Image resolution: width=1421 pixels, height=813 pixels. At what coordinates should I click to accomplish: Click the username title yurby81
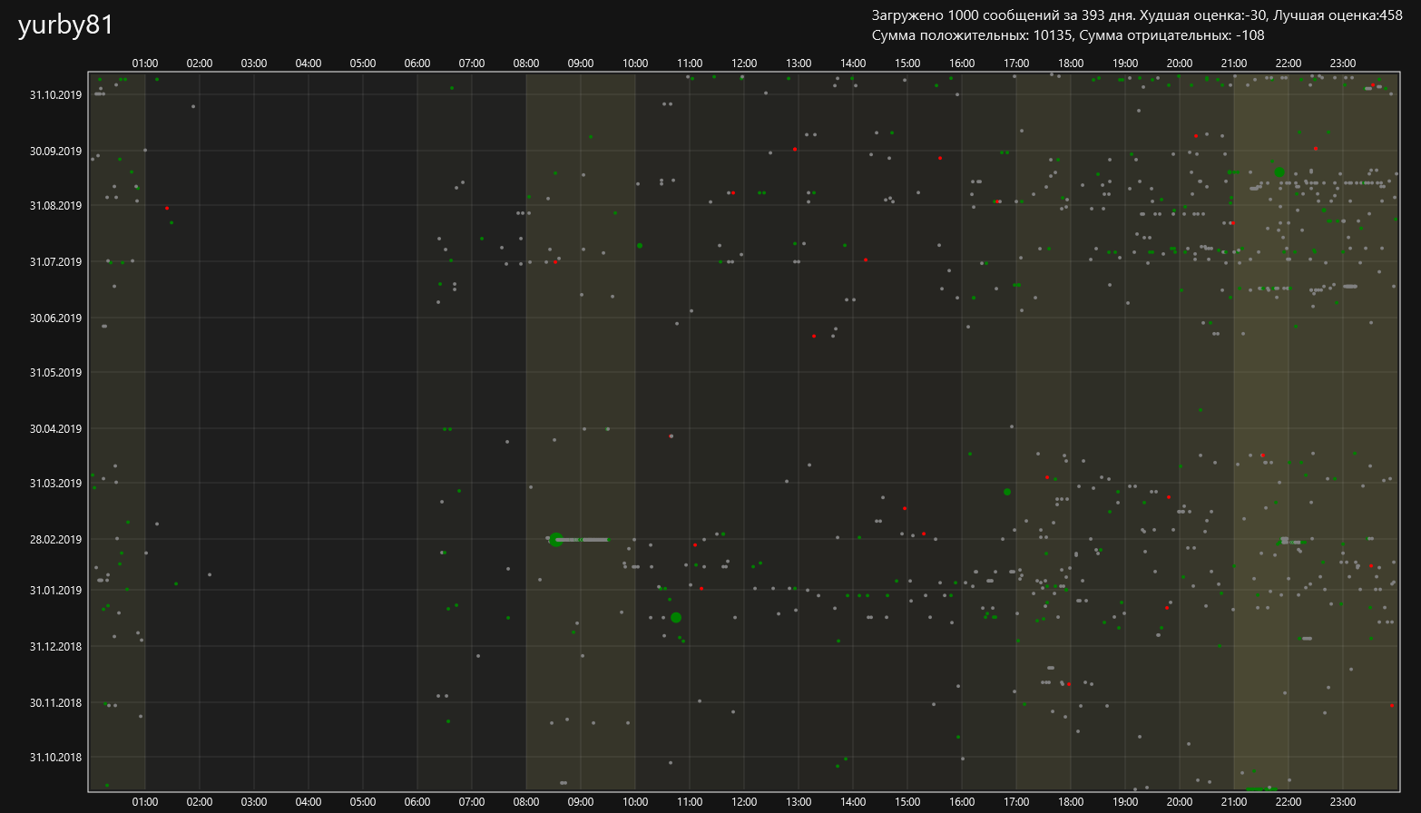tap(65, 25)
